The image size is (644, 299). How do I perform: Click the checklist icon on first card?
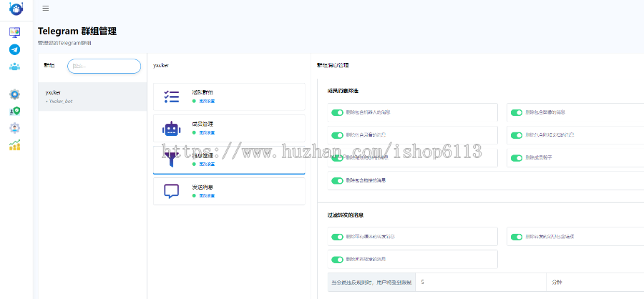coord(172,97)
